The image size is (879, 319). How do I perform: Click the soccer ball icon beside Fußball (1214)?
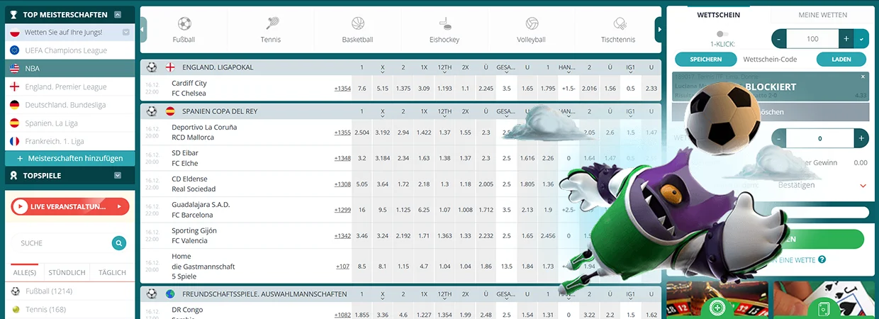tap(16, 291)
